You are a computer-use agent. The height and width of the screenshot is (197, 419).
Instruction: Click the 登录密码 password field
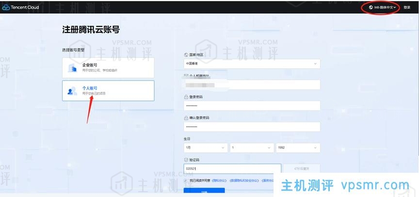point(252,106)
